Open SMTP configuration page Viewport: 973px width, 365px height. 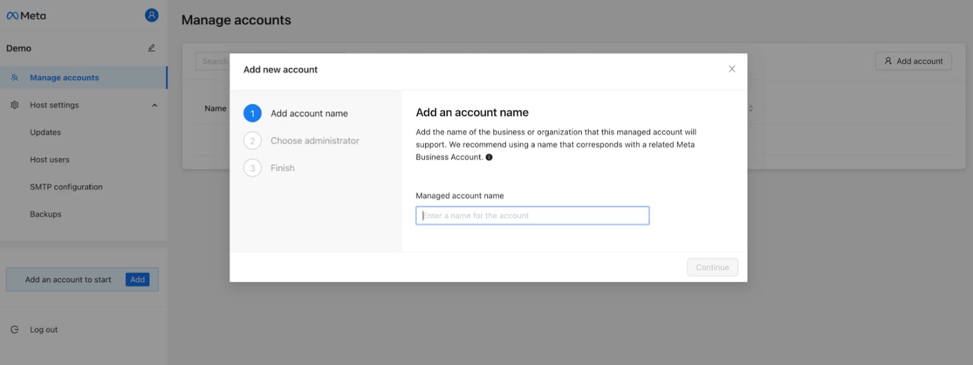tap(66, 187)
